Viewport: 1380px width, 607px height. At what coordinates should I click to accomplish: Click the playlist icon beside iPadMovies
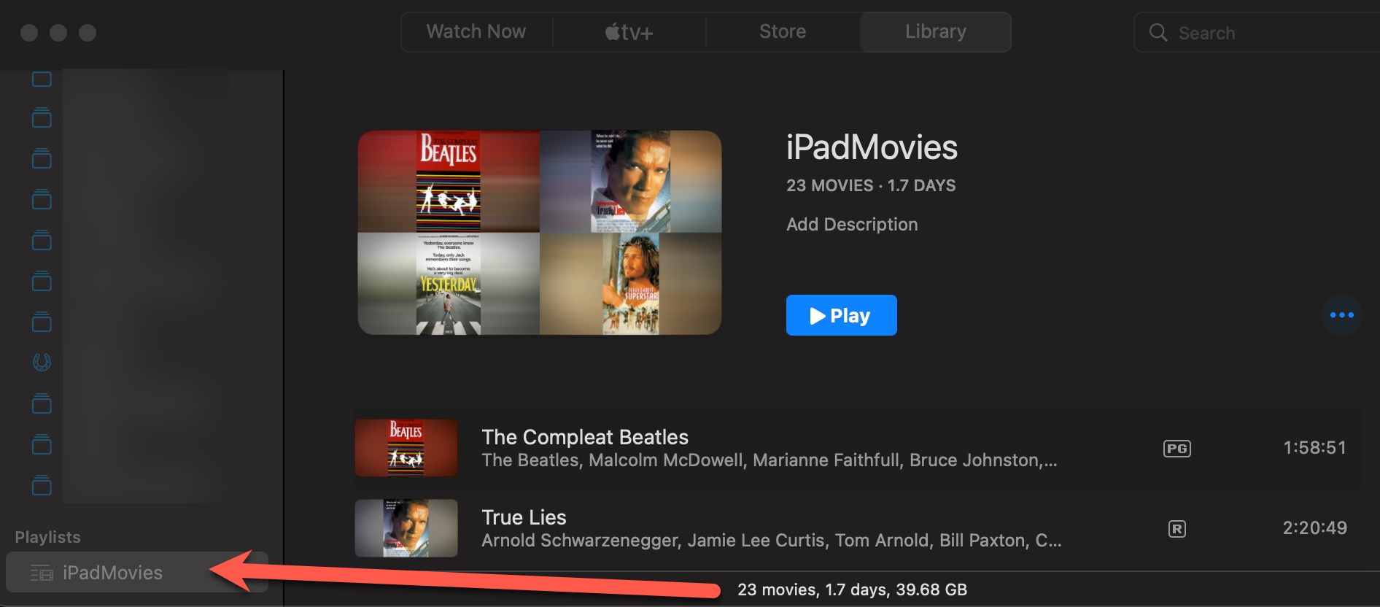click(x=42, y=573)
